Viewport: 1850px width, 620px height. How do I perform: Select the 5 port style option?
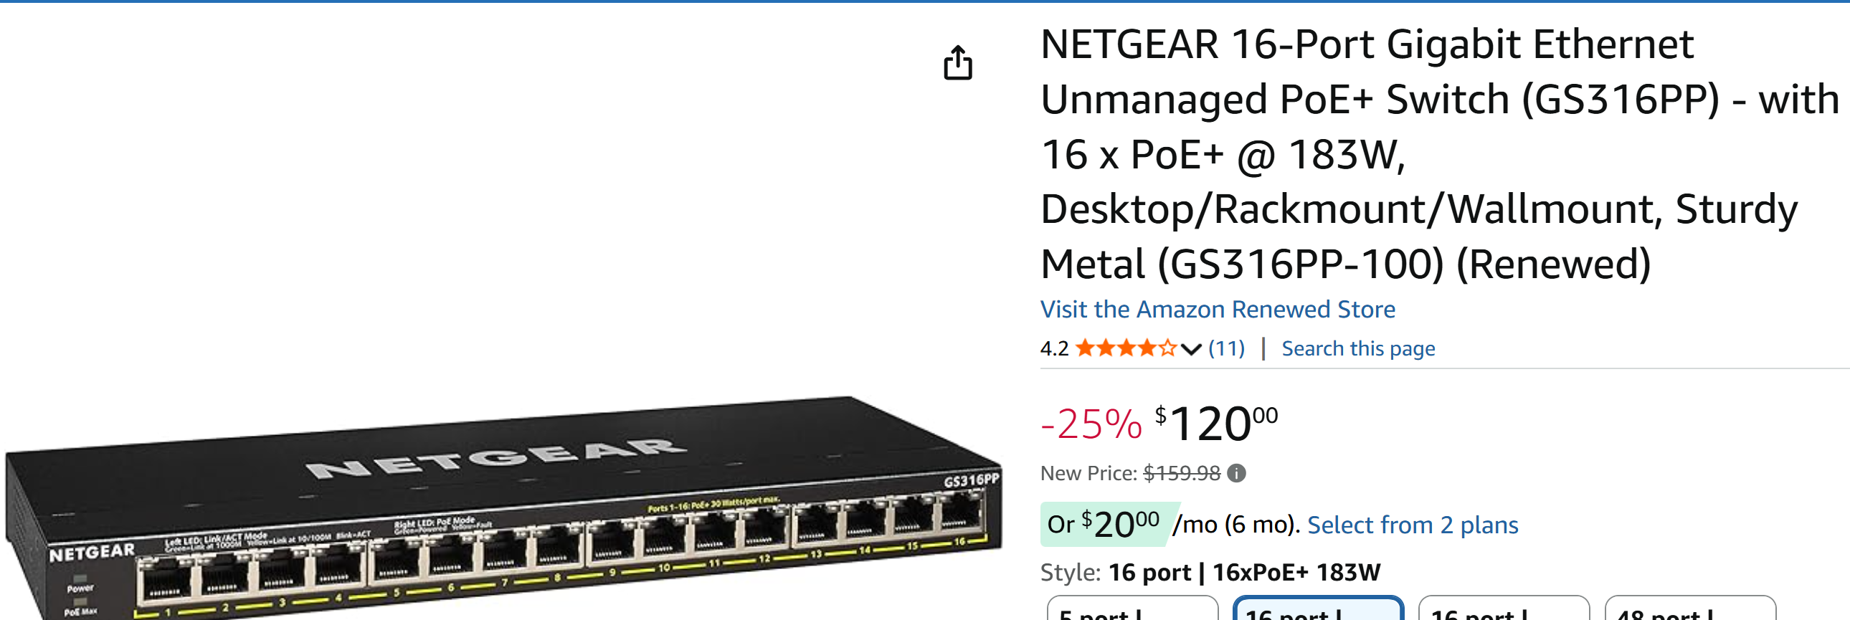(1132, 610)
